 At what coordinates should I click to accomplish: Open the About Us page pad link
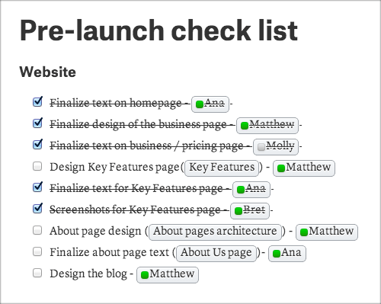pos(216,253)
